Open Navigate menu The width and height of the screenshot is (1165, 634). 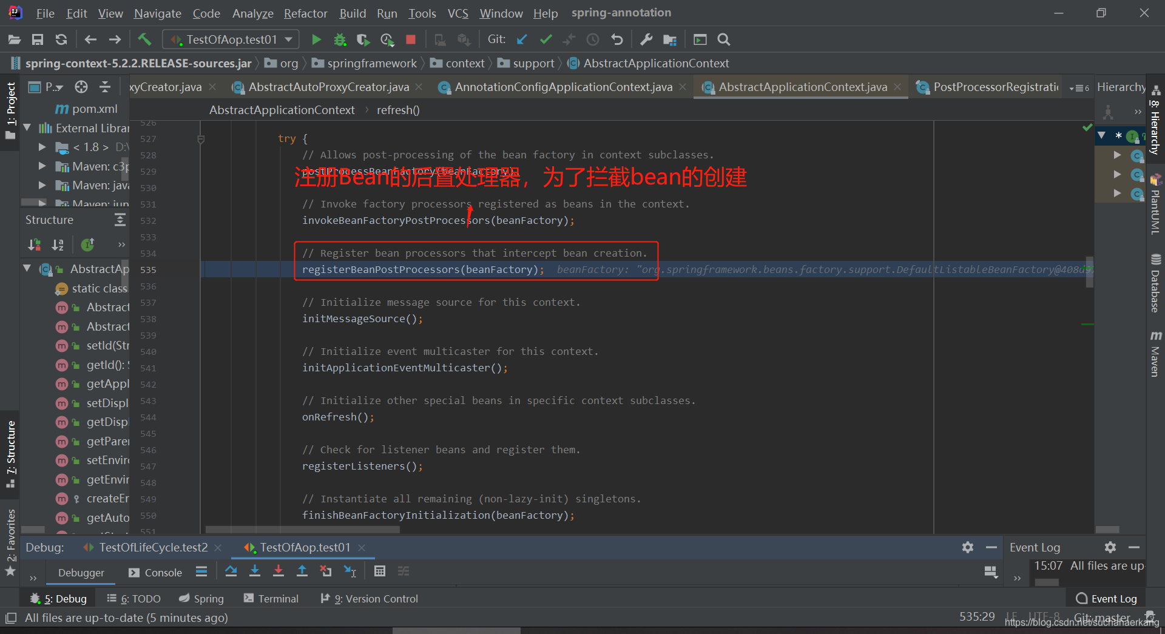tap(158, 13)
